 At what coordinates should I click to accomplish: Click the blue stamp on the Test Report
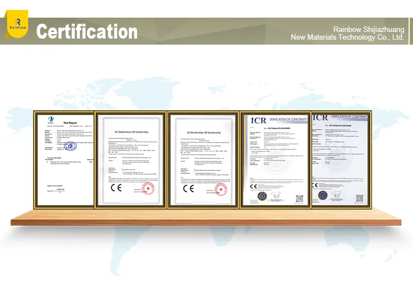(70, 146)
